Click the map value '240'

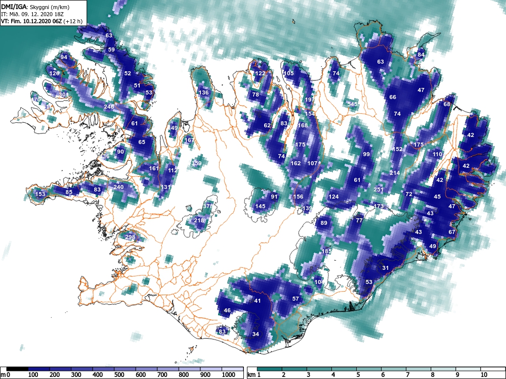(x=118, y=187)
